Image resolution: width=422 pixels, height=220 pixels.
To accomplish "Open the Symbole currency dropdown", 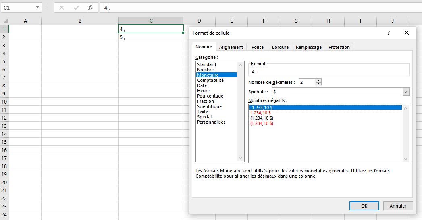I will point(406,92).
